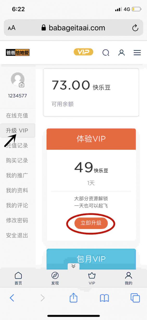Tap the Safari share icon
Image resolution: width=147 pixels, height=320 pixels.
click(x=73, y=298)
